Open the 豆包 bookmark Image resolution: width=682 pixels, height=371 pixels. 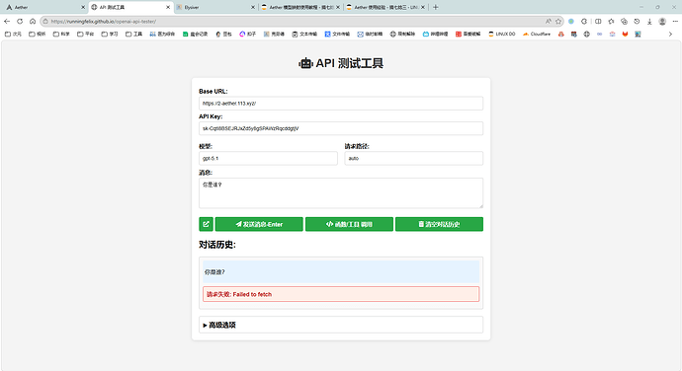223,34
